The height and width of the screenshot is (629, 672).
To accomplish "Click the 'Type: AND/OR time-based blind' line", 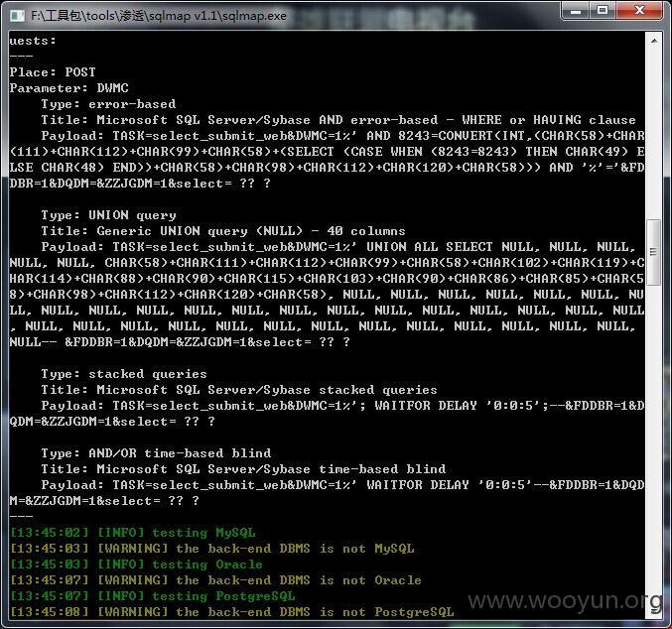I will coord(156,453).
